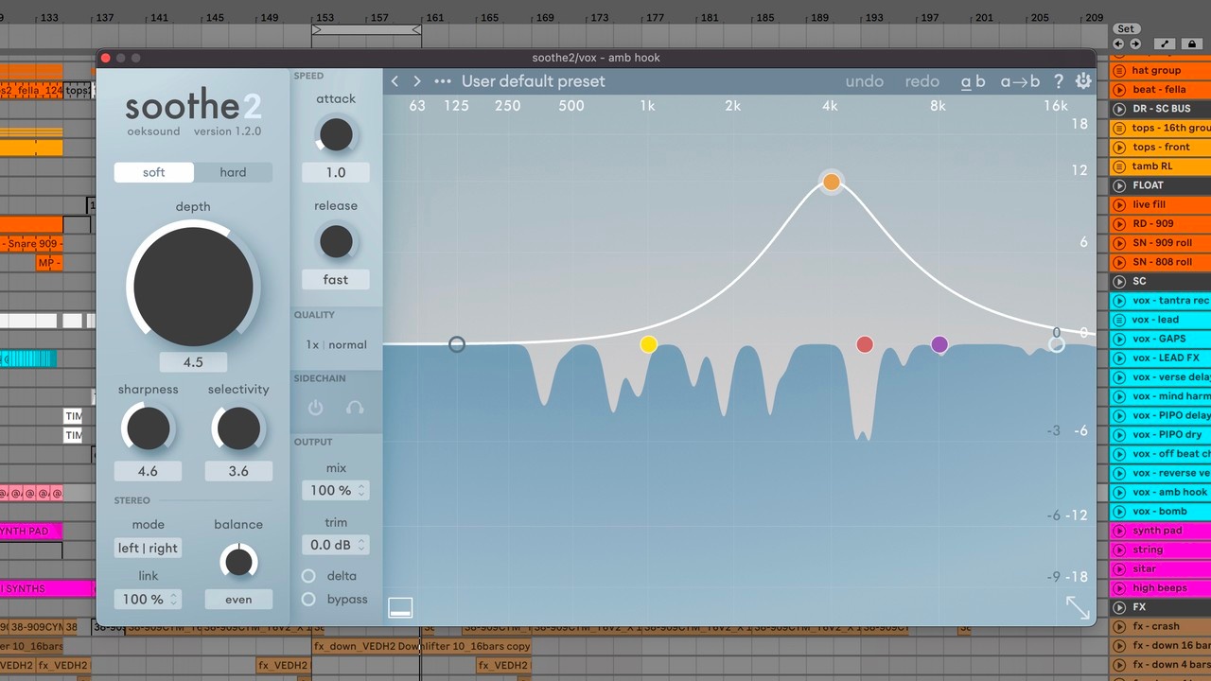The width and height of the screenshot is (1211, 681).
Task: Unfold the 'tamb RL' track
Action: click(1120, 166)
